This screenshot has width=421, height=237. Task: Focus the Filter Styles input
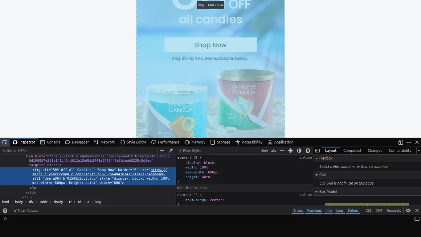click(219, 151)
